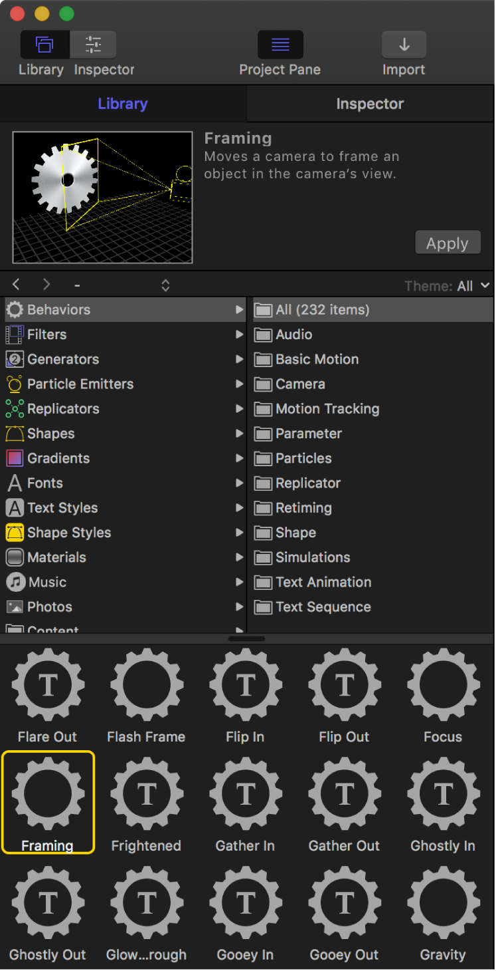Go back with the left arrow

coord(17,285)
